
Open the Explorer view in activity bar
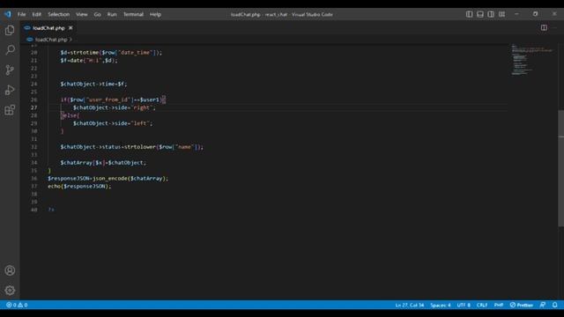pos(10,30)
